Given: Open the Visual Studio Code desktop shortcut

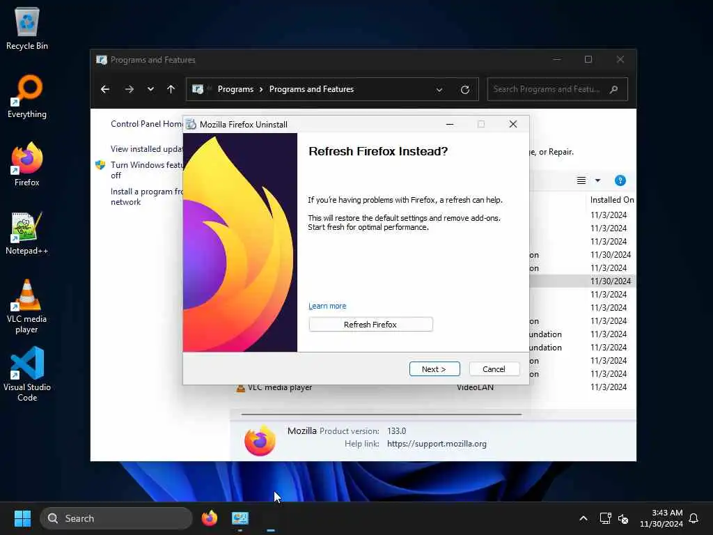Looking at the screenshot, I should tap(27, 374).
